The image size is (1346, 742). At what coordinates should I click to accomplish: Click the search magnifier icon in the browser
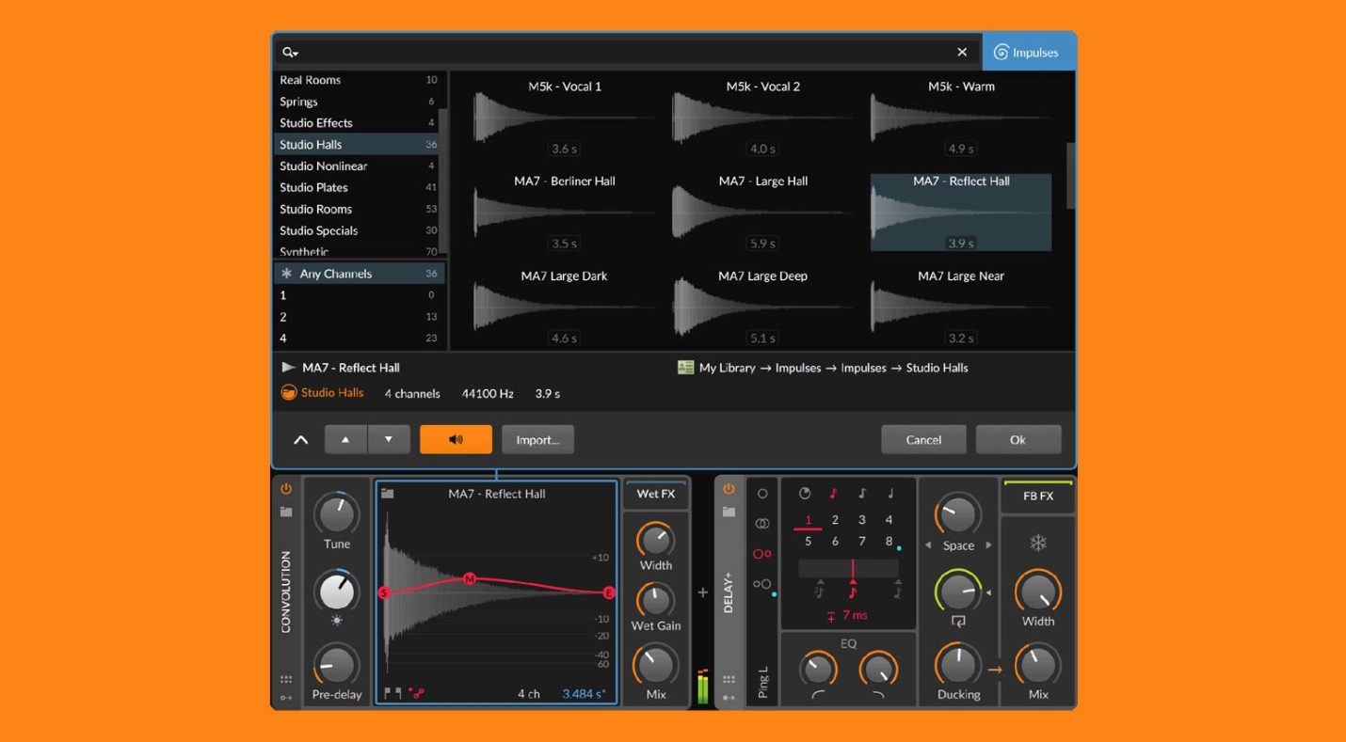tap(289, 52)
